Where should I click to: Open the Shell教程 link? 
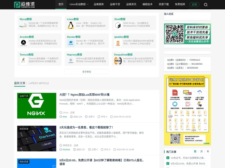(x=120, y=19)
